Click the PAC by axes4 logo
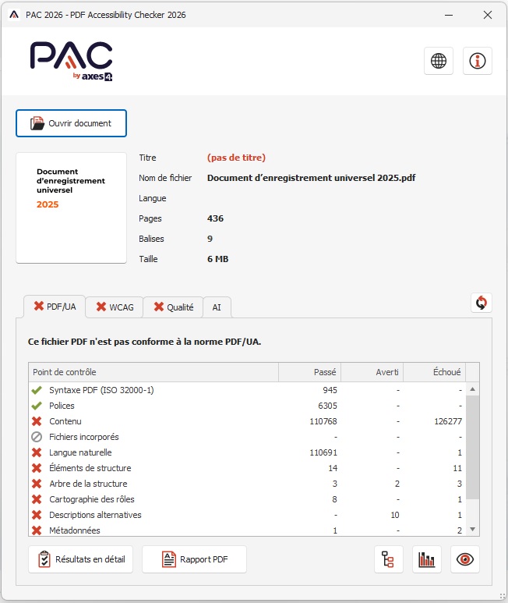 (72, 61)
